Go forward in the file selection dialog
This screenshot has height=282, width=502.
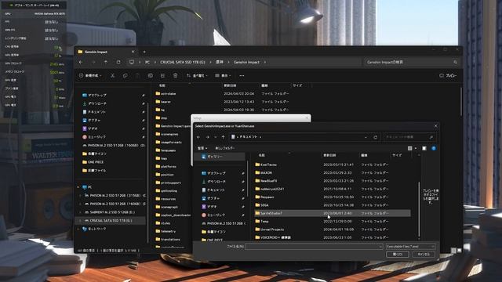pos(207,137)
